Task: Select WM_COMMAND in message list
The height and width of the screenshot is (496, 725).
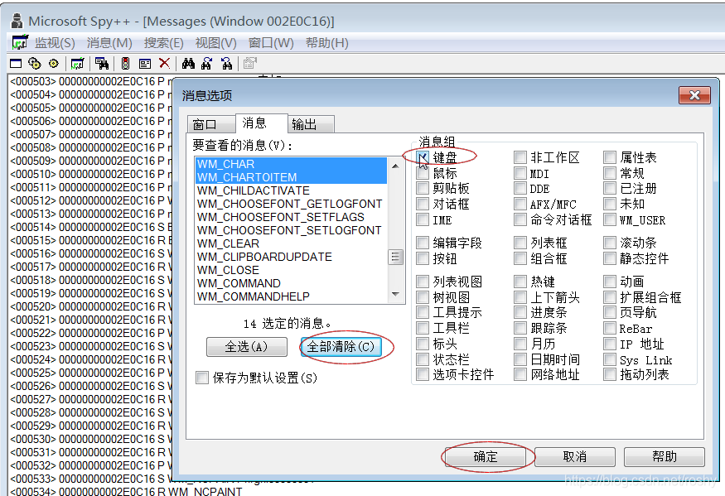Action: [292, 283]
